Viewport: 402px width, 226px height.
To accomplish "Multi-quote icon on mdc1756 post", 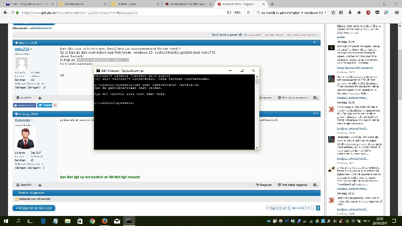I will [x=315, y=97].
